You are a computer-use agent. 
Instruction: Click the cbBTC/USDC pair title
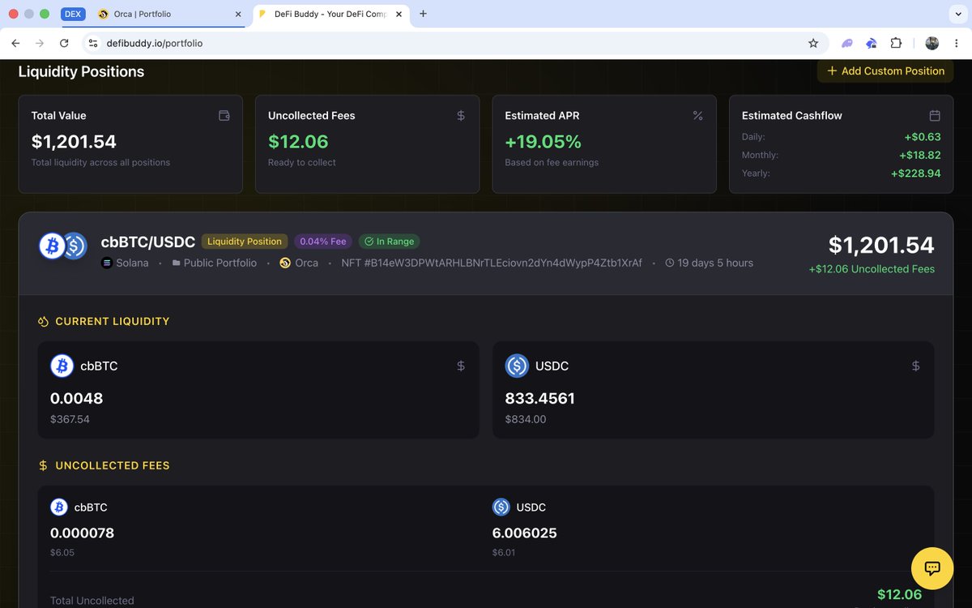[148, 242]
